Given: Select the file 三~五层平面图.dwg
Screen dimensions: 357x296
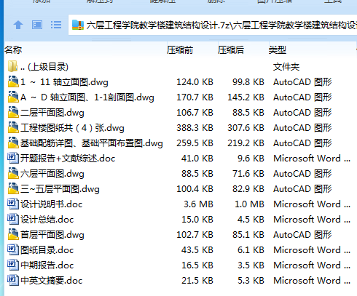Looking at the screenshot, I should tap(60, 189).
